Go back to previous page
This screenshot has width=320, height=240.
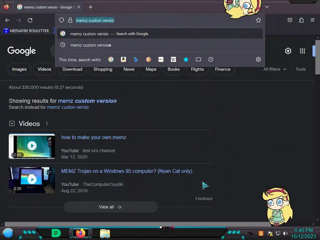(x=7, y=20)
